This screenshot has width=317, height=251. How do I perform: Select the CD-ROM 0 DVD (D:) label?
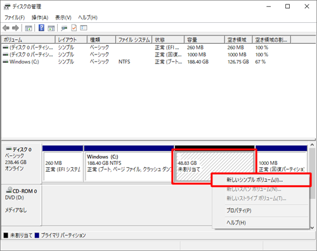pyautogui.click(x=21, y=205)
